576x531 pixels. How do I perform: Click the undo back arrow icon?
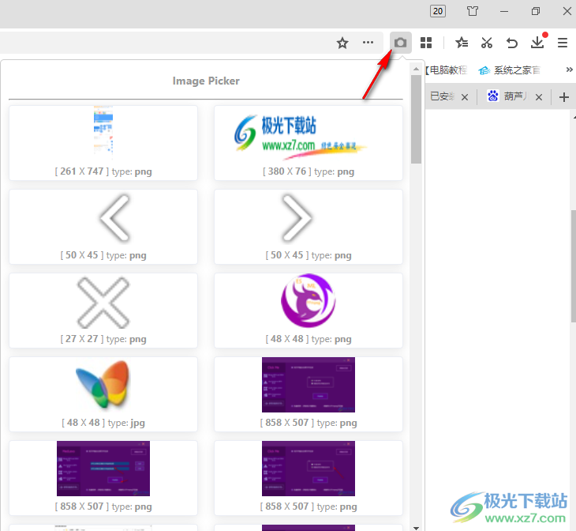coord(512,43)
